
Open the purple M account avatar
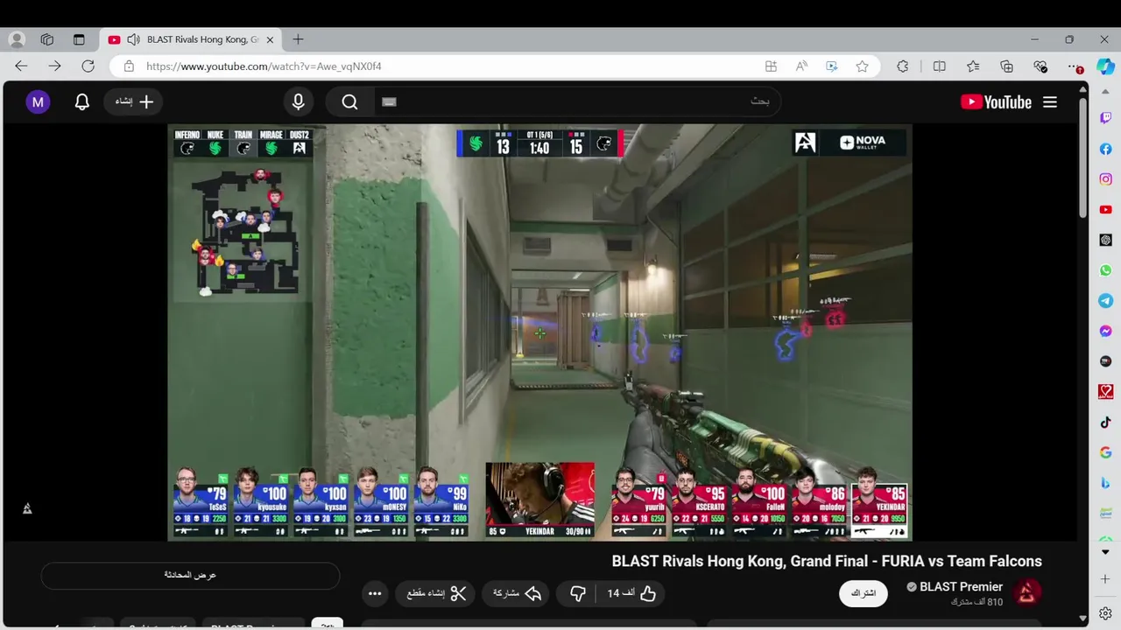coord(38,102)
